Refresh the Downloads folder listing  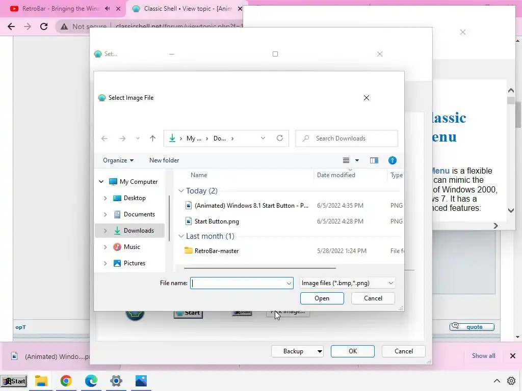pyautogui.click(x=280, y=138)
